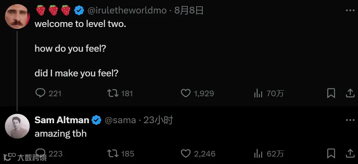This screenshot has height=164, width=358.
Task: Click the mustached man profile avatar
Action: click(x=17, y=16)
